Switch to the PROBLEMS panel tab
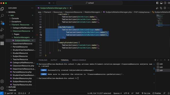170x95 pixels. [43, 60]
